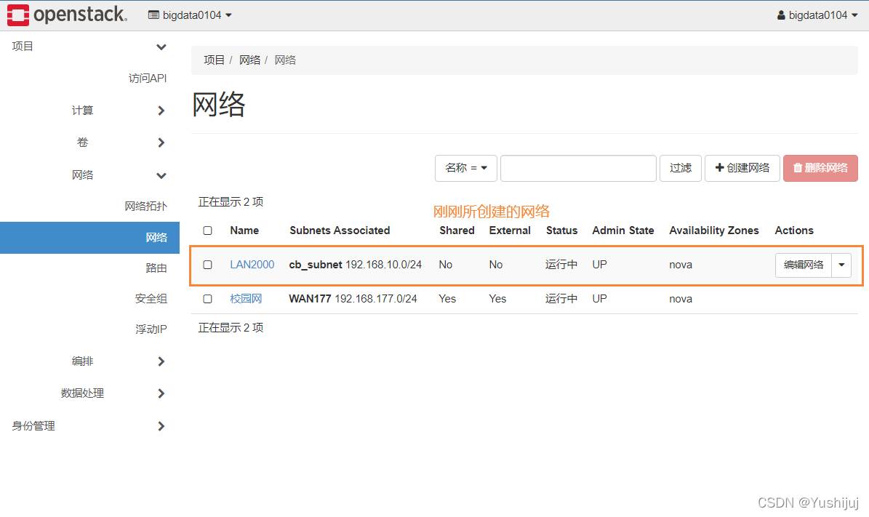
Task: Expand the 身份管理 sidebar section
Action: coord(89,426)
